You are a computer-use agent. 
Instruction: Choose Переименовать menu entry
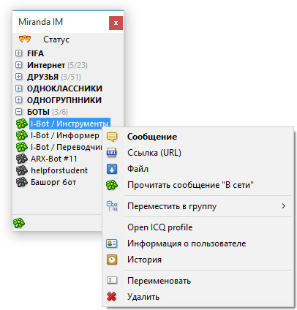[x=198, y=281]
